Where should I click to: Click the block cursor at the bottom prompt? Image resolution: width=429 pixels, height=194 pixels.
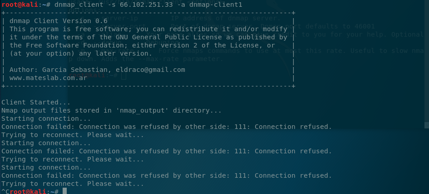point(64,191)
